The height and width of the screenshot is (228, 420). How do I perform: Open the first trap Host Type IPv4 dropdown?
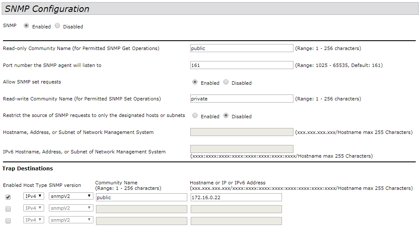click(x=34, y=196)
